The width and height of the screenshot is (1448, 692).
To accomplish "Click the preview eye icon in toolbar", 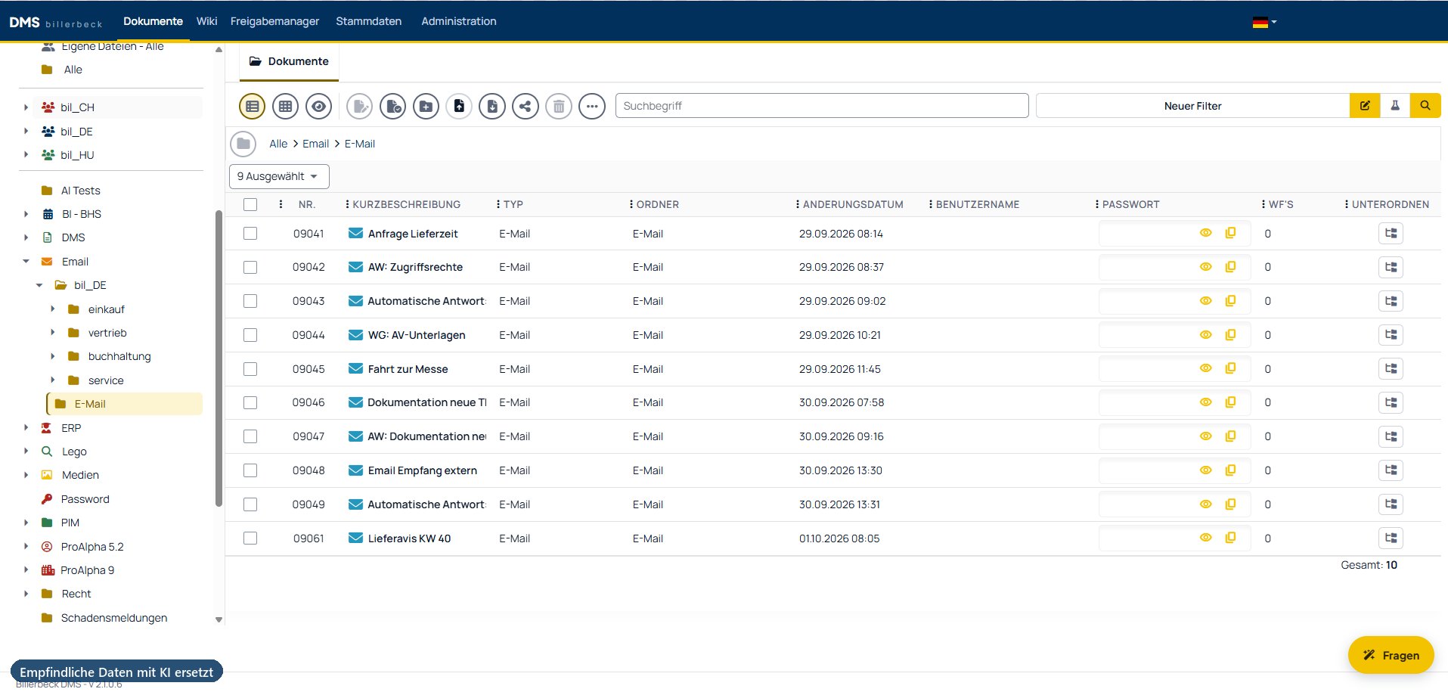I will [318, 107].
